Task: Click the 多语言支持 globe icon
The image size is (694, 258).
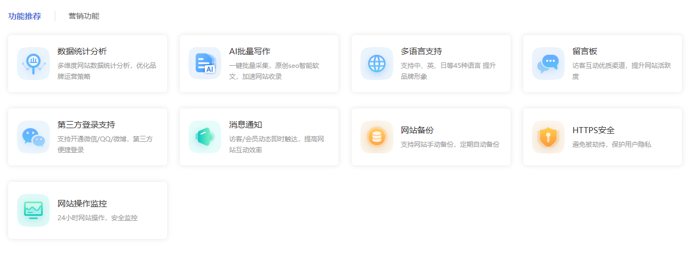Action: (377, 63)
